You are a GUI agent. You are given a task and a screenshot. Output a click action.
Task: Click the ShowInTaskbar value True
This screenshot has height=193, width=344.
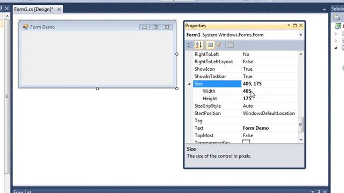tap(247, 76)
